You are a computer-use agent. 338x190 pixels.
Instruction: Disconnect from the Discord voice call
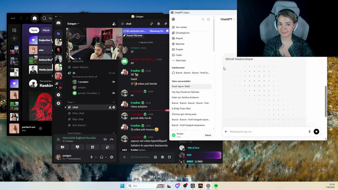(111, 139)
